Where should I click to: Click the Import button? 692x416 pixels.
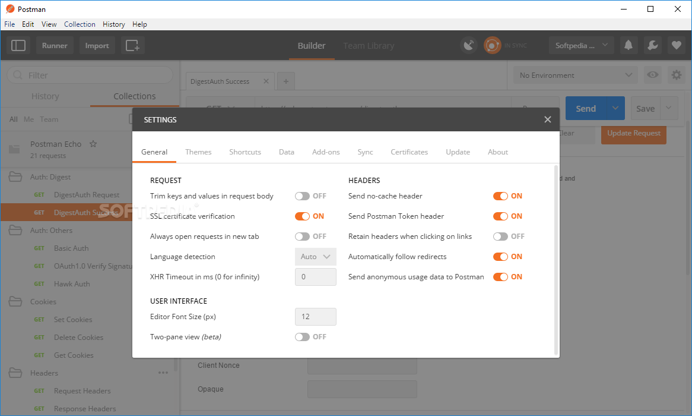[97, 46]
